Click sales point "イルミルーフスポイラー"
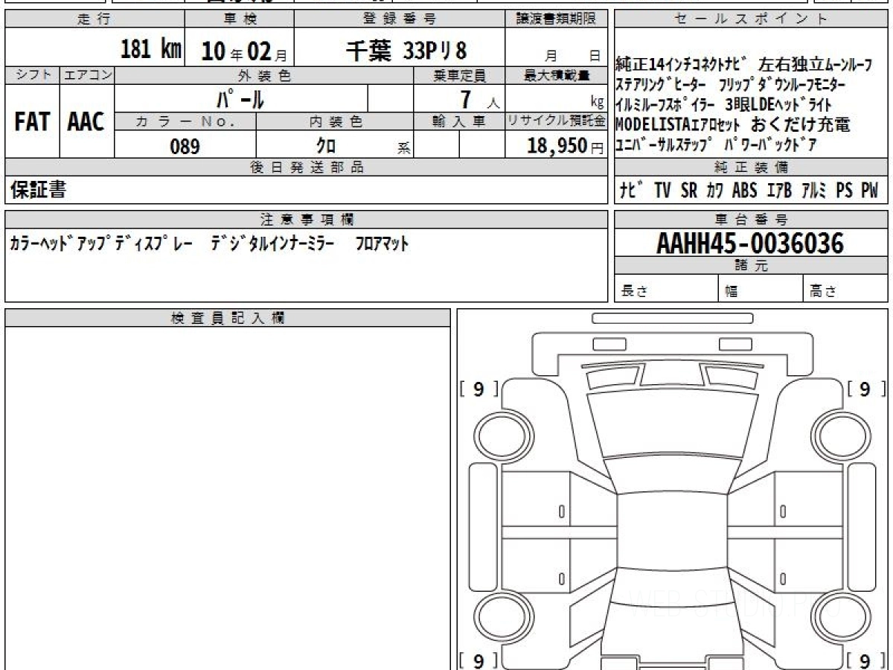 [x=665, y=105]
